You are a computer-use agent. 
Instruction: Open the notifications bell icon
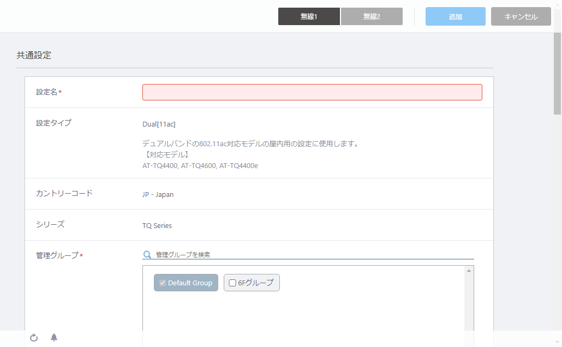coord(54,337)
